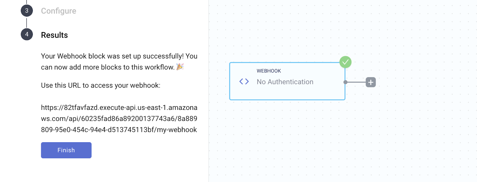Viewport: 477px width, 182px height.
Task: Click the plus icon to add block
Action: coord(371,82)
